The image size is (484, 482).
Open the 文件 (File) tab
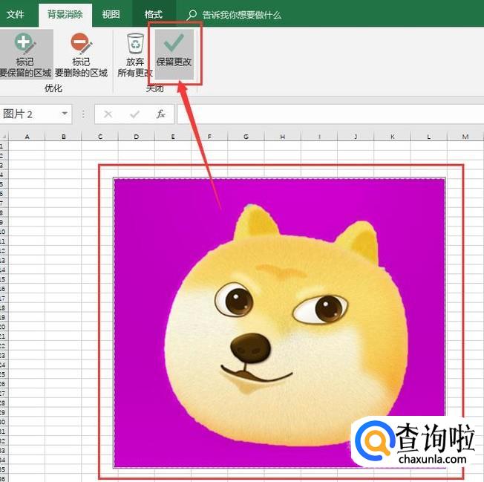[x=16, y=14]
